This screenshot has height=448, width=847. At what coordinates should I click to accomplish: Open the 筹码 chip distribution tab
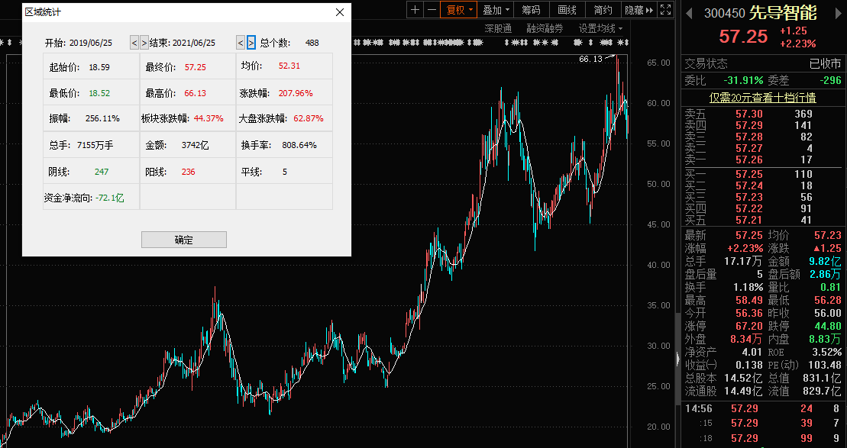coord(532,10)
